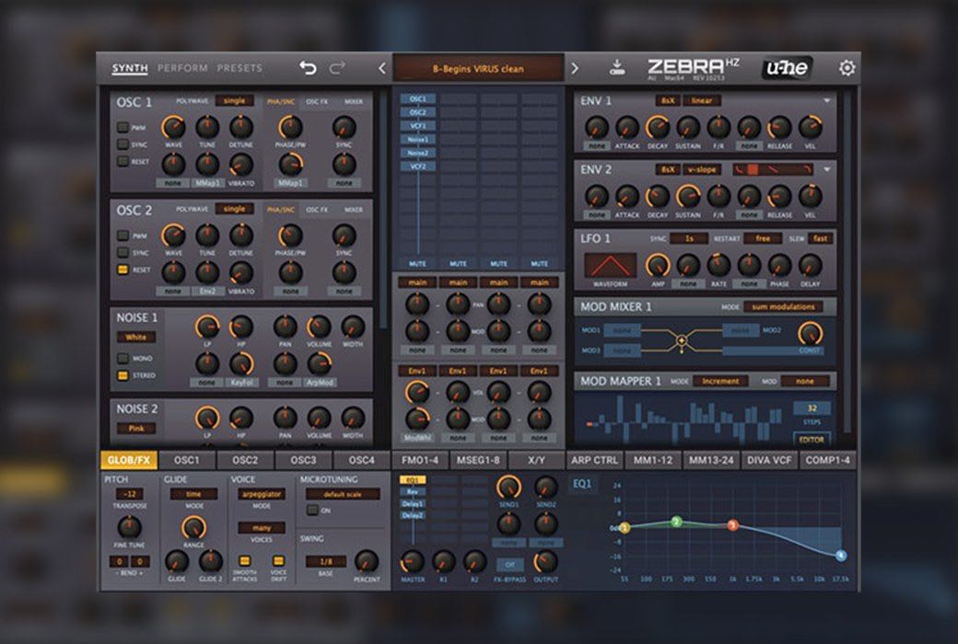
Task: Click the u-he logo
Action: pos(787,68)
